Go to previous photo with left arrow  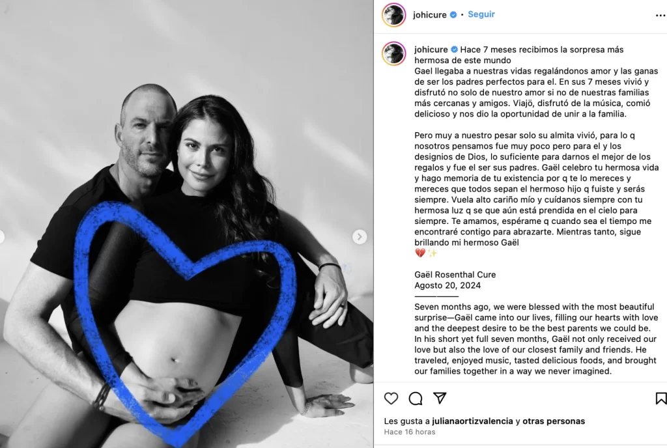tap(1, 237)
